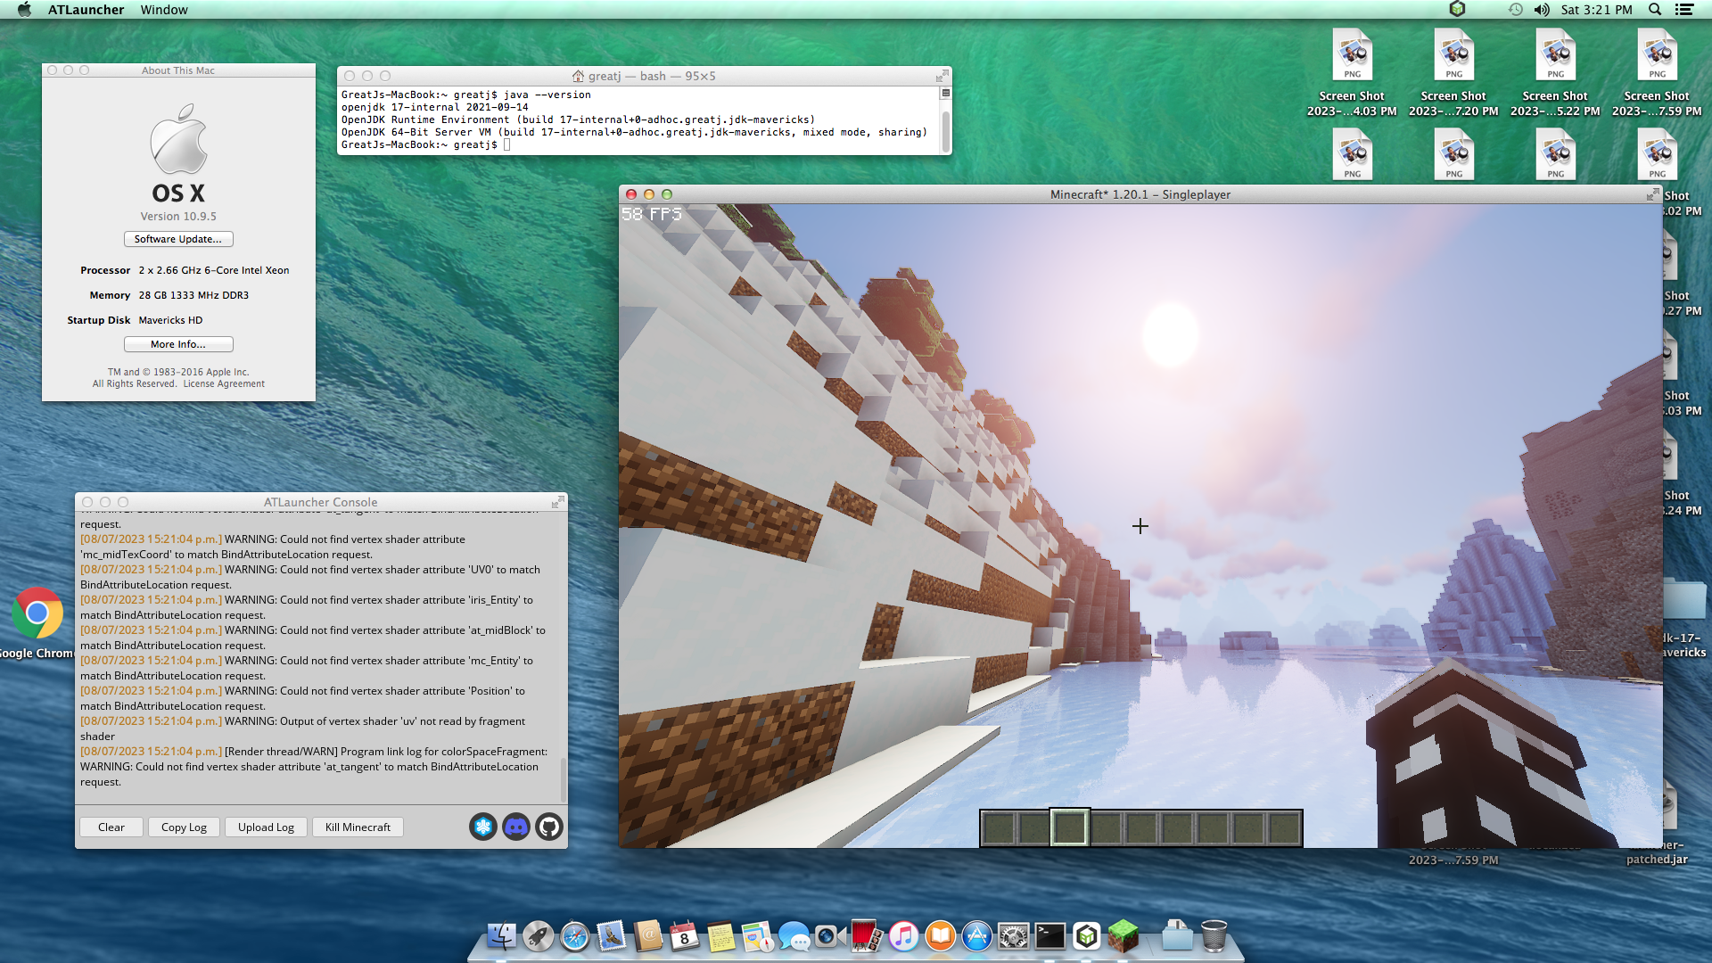Click the volume icon in the menu bar
This screenshot has height=963, width=1712.
tap(1542, 10)
